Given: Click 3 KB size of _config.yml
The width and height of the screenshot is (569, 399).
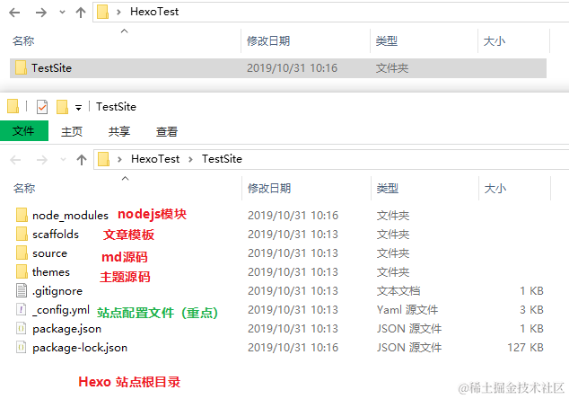Looking at the screenshot, I should (x=531, y=310).
